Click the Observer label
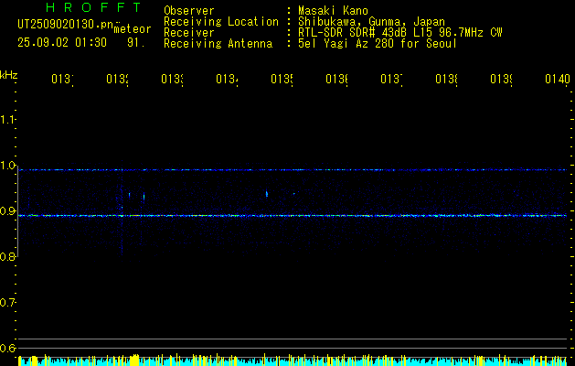 [x=189, y=10]
